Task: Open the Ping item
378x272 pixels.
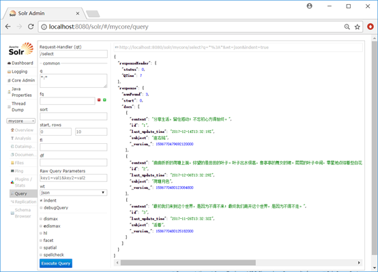Action: click(x=17, y=171)
